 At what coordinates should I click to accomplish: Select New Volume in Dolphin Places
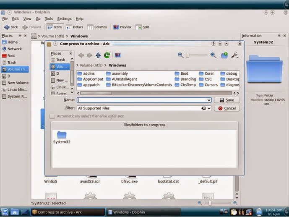click(15, 83)
